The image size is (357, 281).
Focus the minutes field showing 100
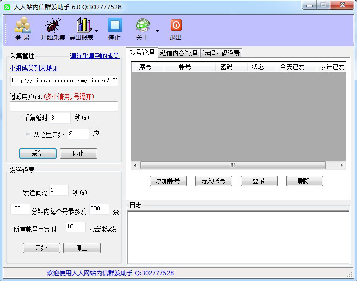tap(20, 209)
